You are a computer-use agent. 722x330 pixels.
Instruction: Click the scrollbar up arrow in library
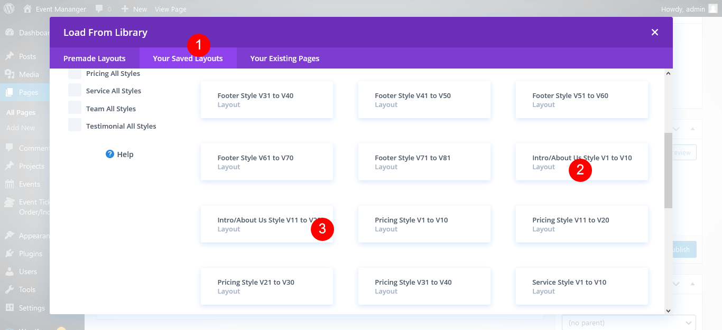[x=669, y=73]
